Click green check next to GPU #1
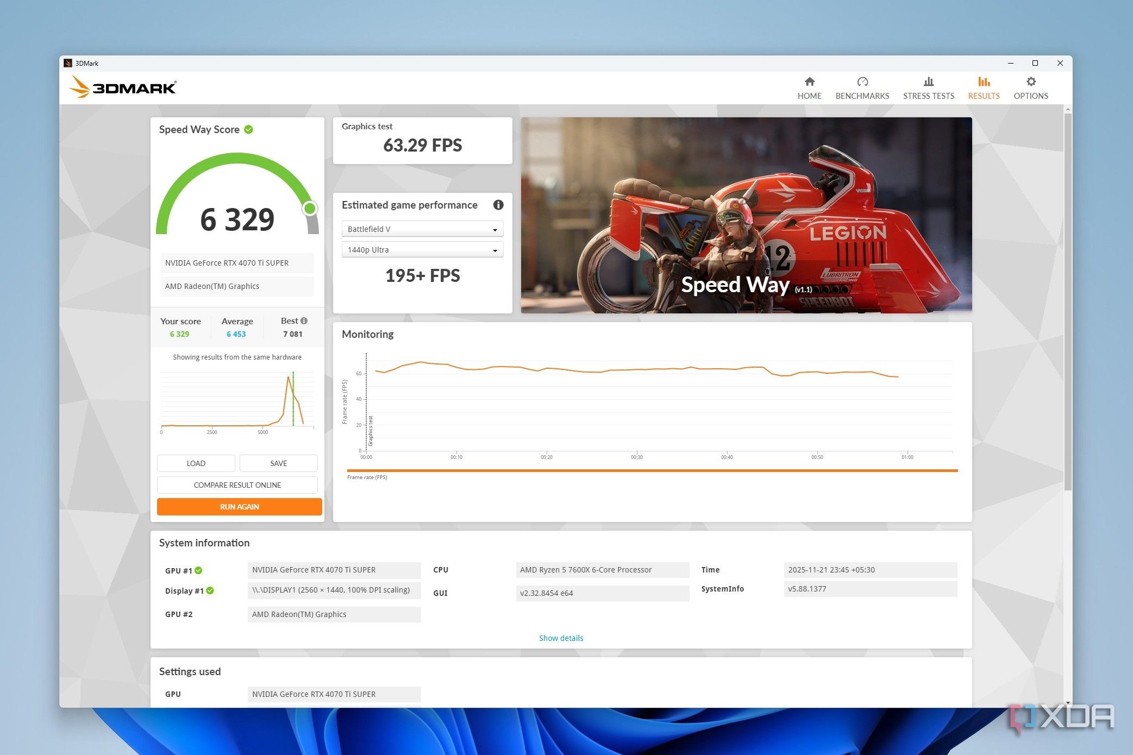This screenshot has height=755, width=1133. pyautogui.click(x=199, y=570)
